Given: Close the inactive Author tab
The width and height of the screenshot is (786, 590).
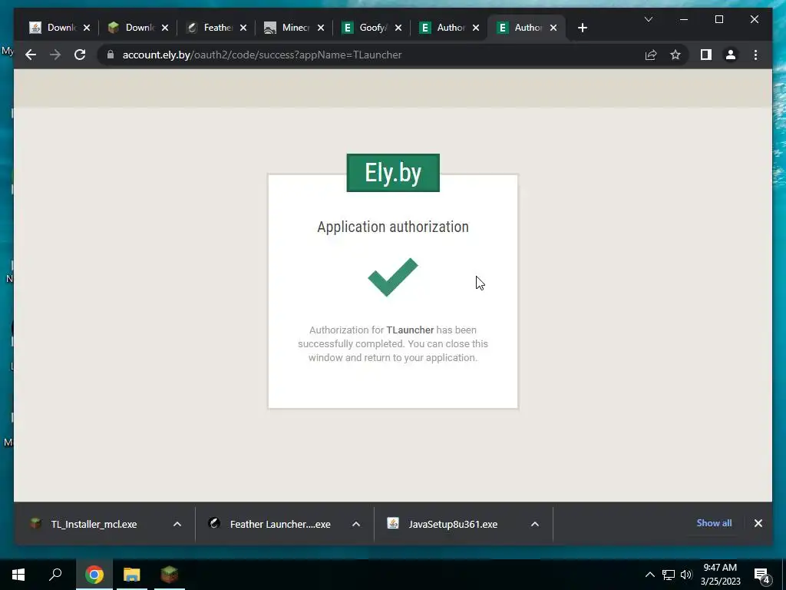Looking at the screenshot, I should pos(476,28).
